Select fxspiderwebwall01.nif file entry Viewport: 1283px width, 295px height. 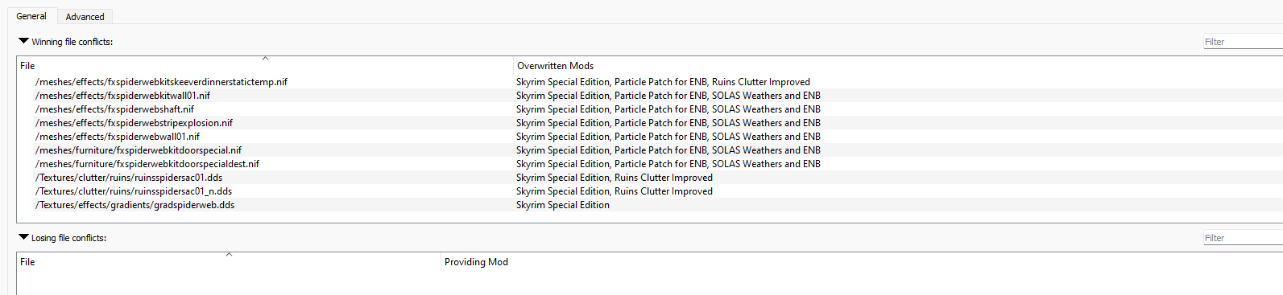tap(649, 137)
